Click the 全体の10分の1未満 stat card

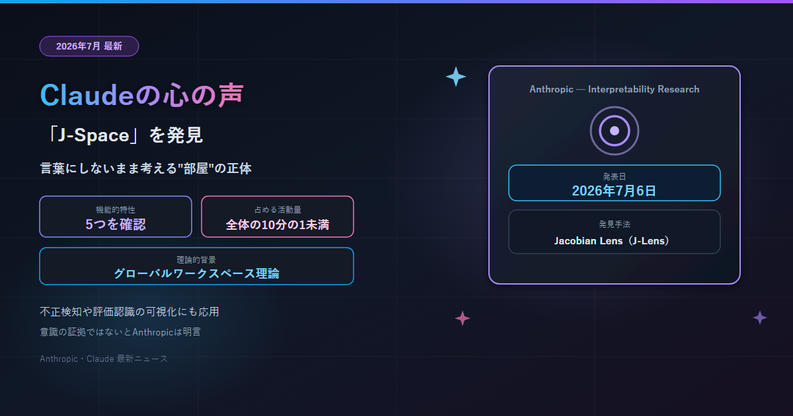point(278,217)
